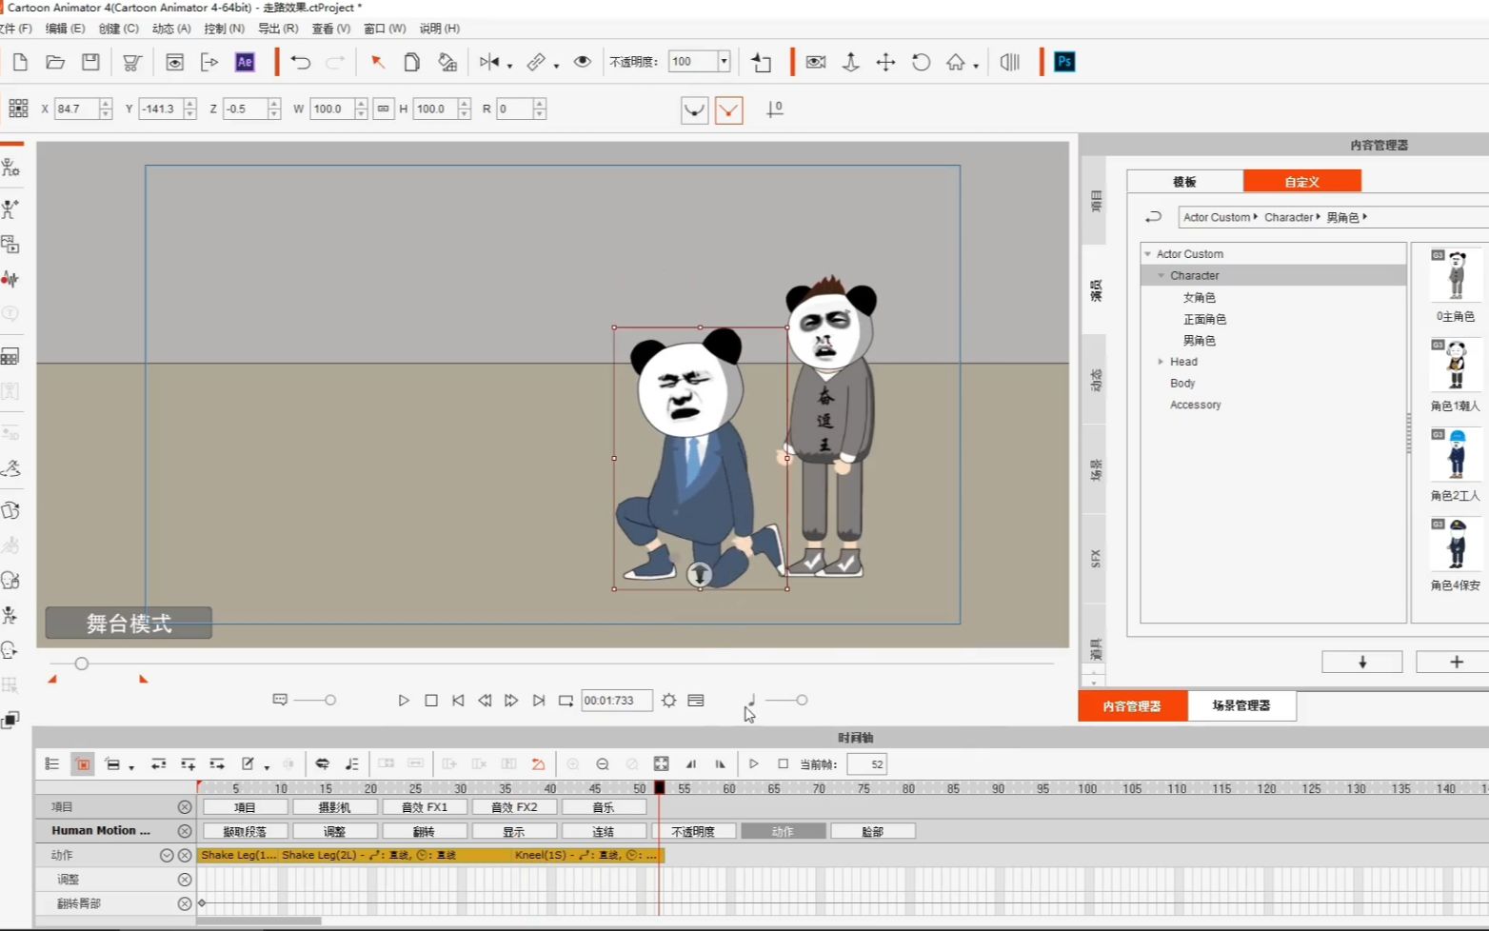Adjust the volume slider next to music note

point(802,700)
